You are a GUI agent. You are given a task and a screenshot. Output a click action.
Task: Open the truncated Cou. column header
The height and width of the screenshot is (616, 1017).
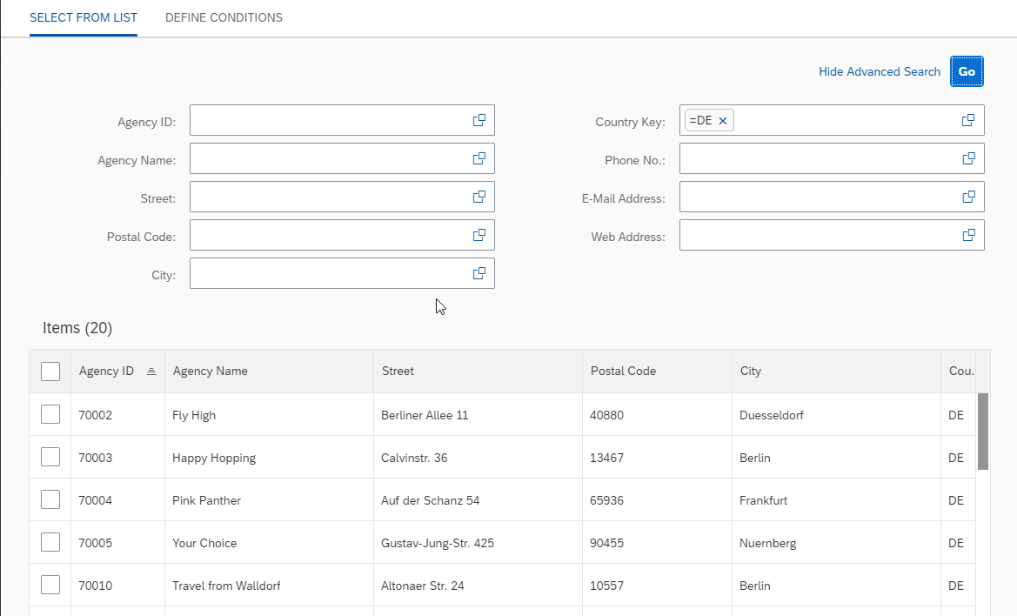[x=959, y=371]
